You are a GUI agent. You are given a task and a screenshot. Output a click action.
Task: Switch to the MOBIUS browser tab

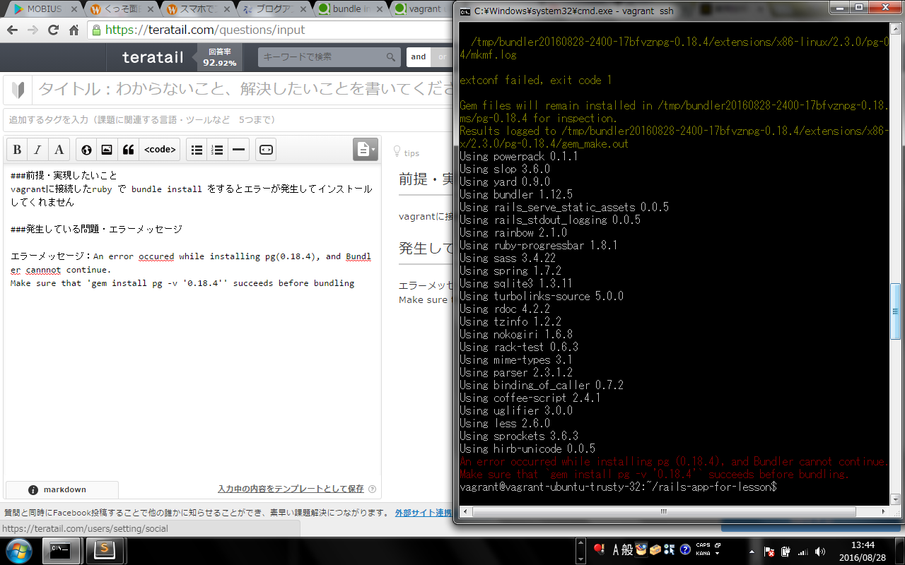coord(39,9)
